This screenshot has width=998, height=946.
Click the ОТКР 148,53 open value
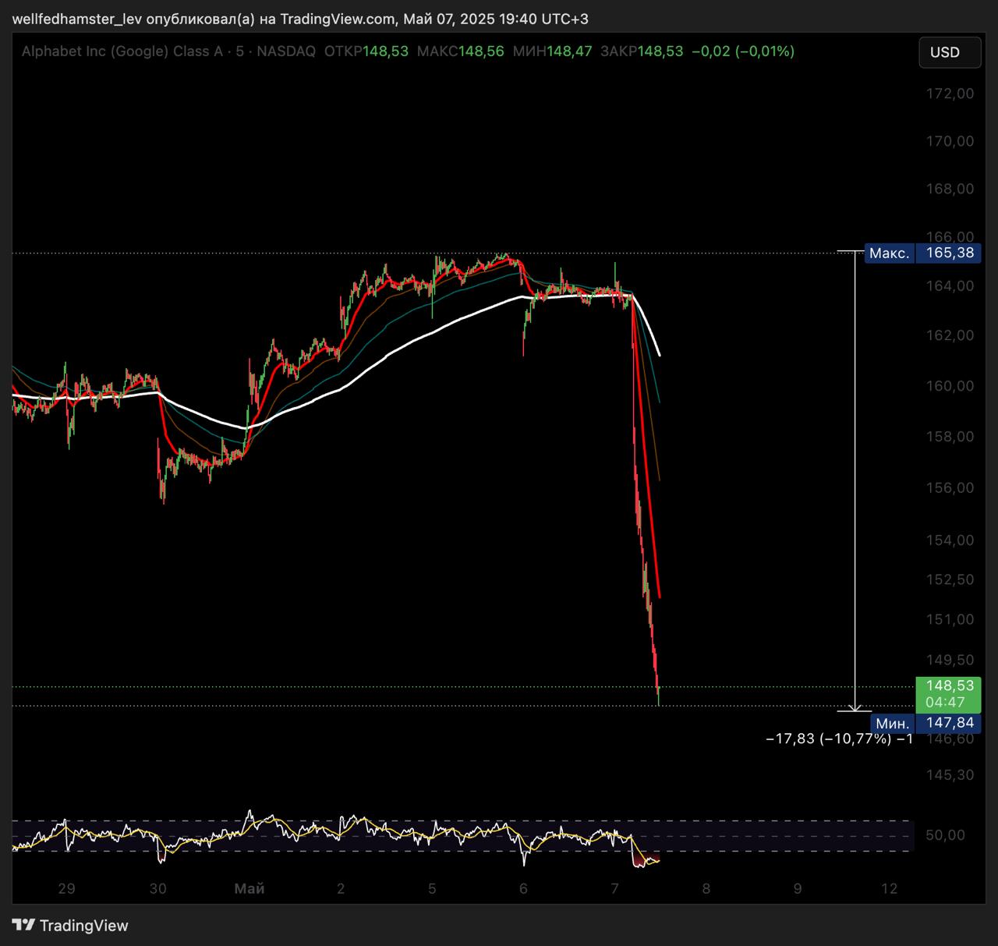point(366,51)
